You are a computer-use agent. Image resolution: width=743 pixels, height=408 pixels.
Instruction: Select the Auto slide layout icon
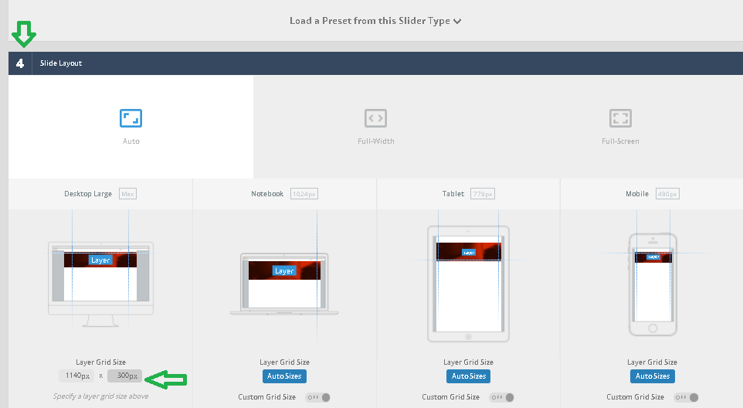pos(131,118)
